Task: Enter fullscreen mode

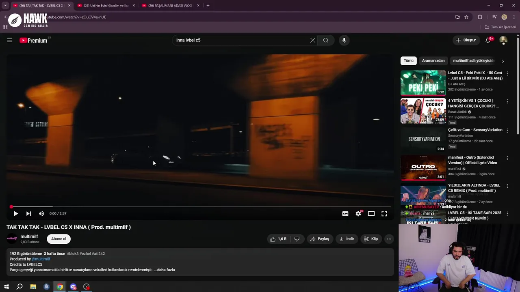Action: 384,213
